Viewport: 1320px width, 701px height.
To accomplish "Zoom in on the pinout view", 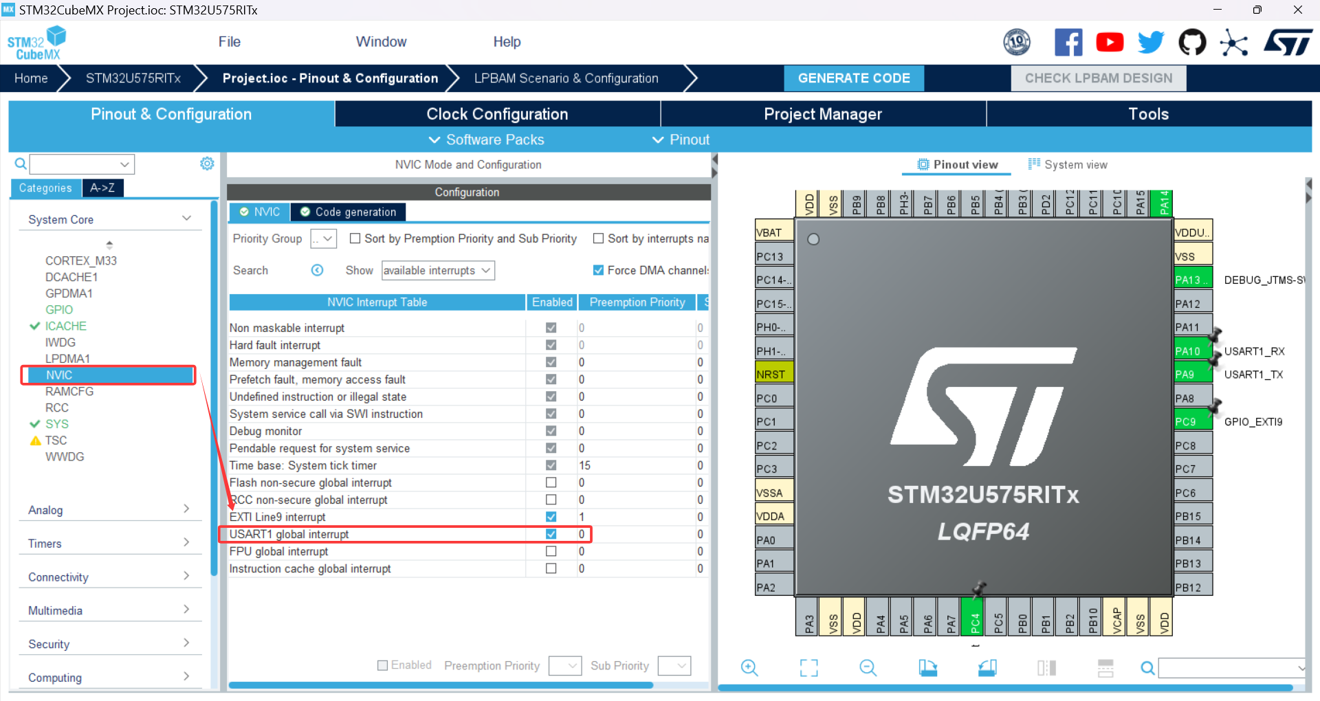I will [749, 667].
